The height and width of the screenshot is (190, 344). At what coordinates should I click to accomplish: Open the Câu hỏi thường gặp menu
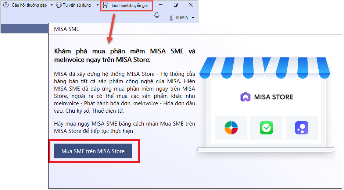click(29, 5)
